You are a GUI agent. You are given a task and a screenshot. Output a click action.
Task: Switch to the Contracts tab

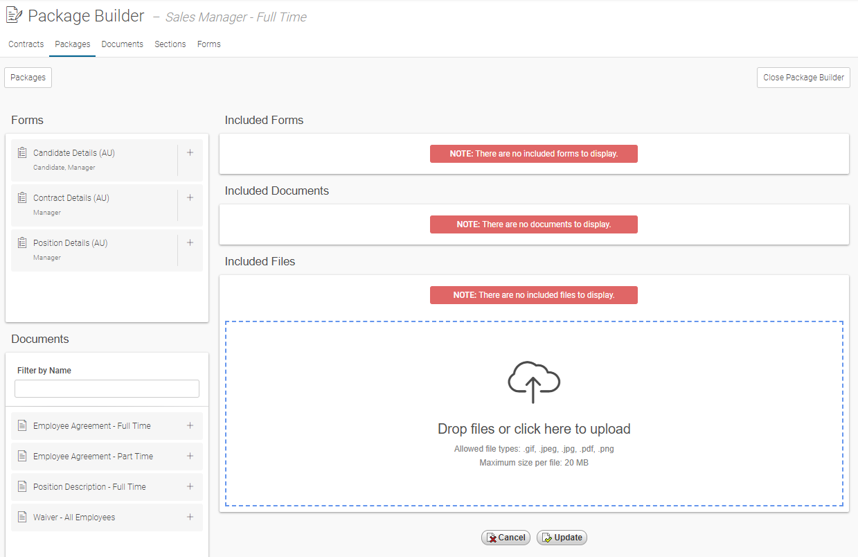click(26, 44)
